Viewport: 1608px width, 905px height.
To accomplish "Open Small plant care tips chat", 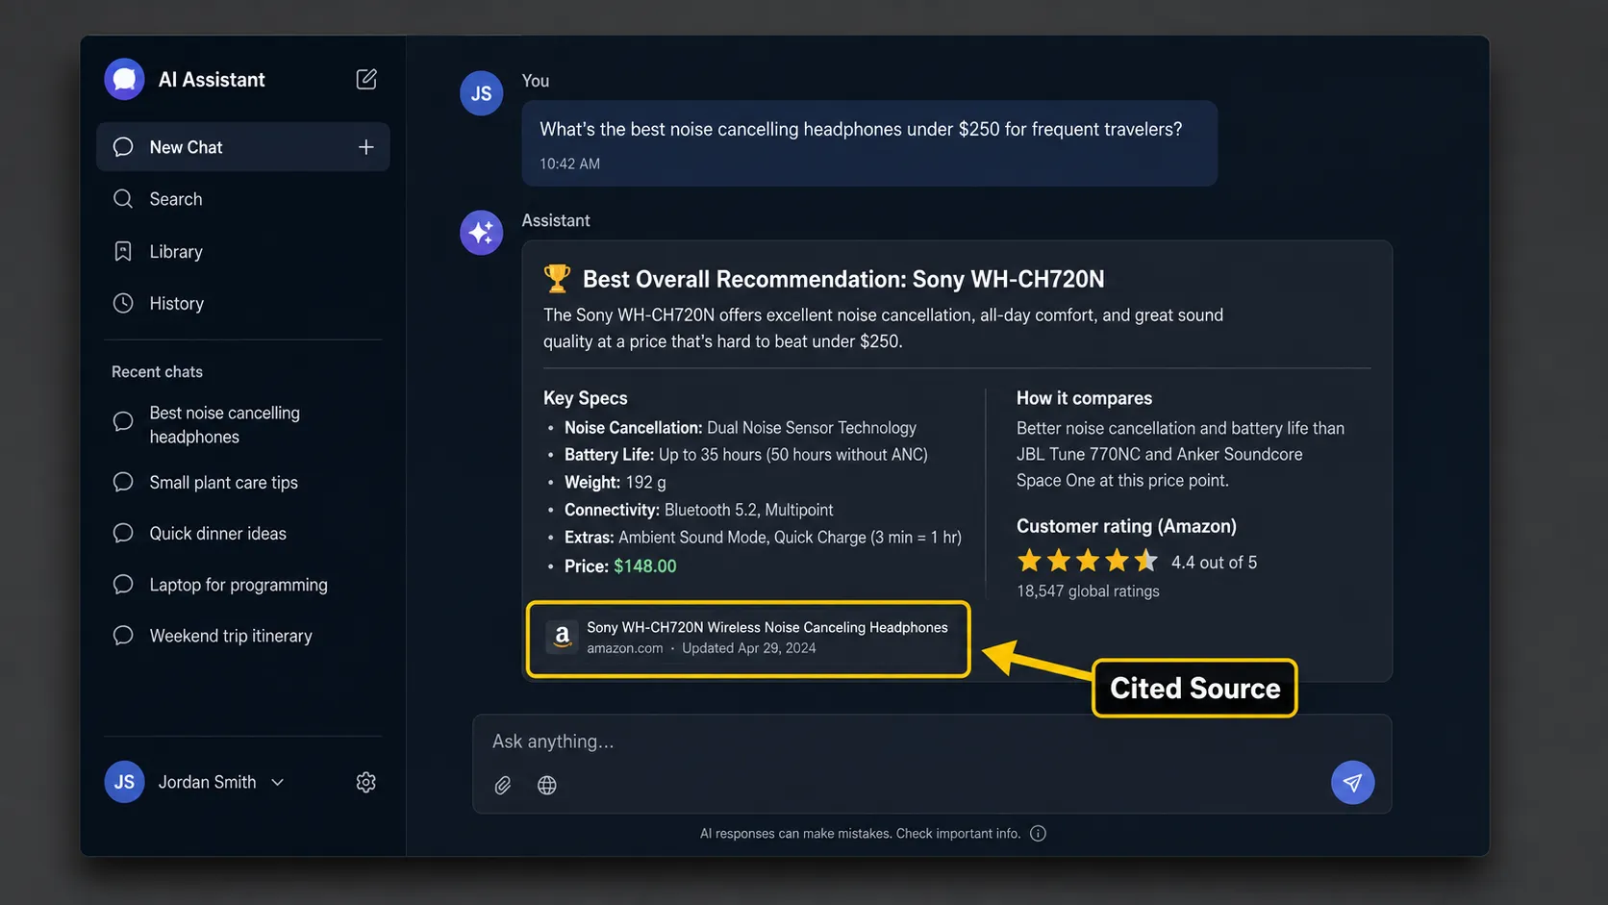I will (224, 482).
